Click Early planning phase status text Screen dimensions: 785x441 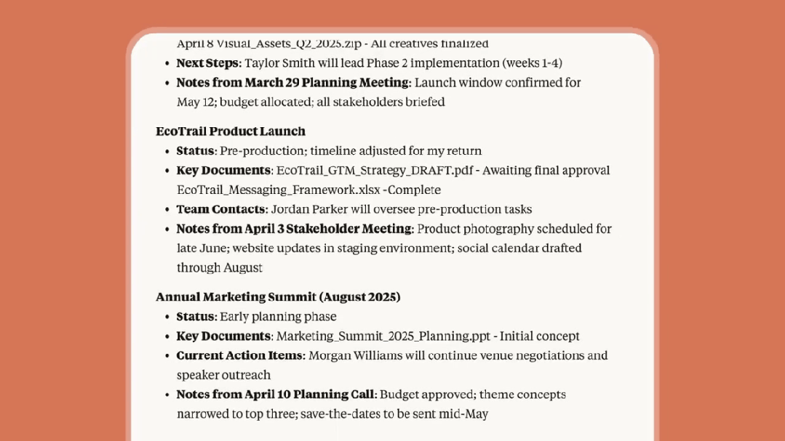click(278, 317)
